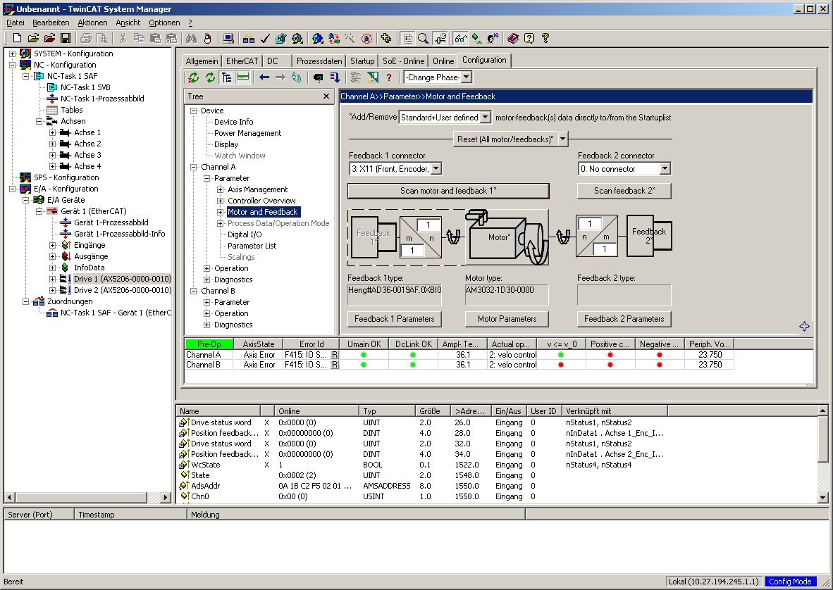The width and height of the screenshot is (833, 590).
Task: Select Parameter List in config tree
Action: click(x=252, y=246)
